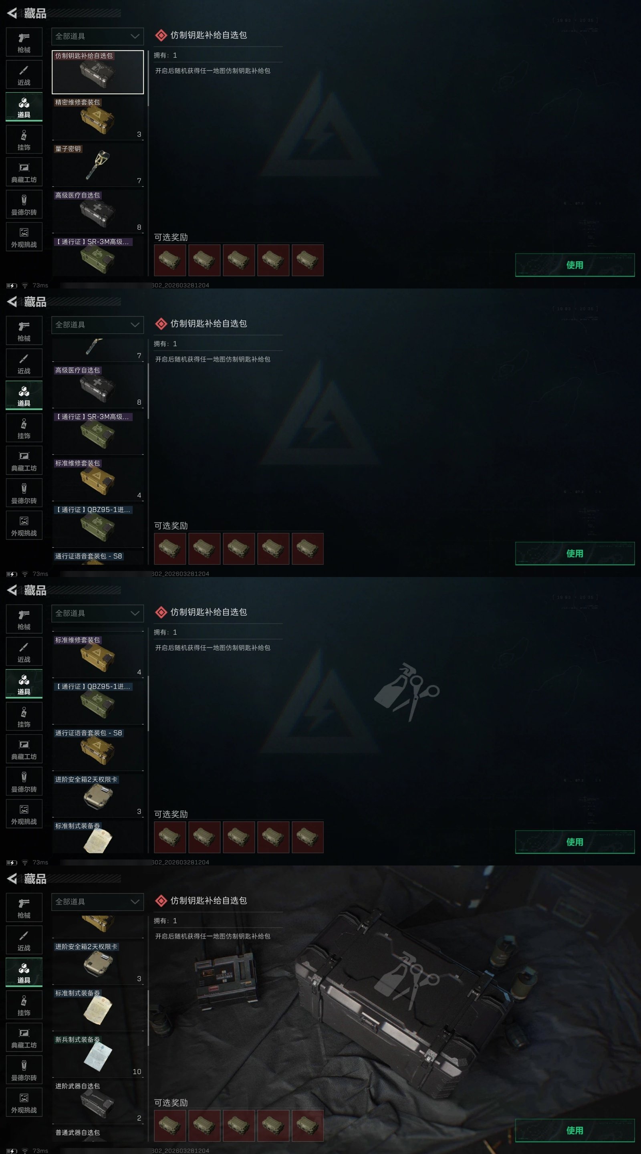Select the 新兵制式装备券 voucher item
This screenshot has width=641, height=1154.
click(98, 1055)
